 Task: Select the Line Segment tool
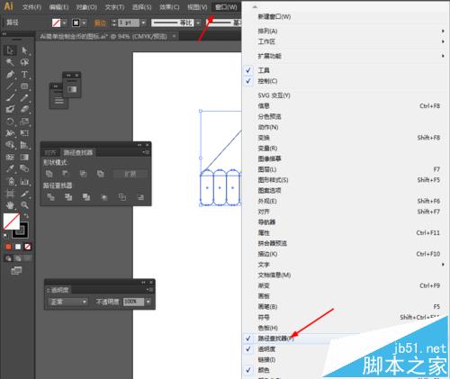point(10,86)
